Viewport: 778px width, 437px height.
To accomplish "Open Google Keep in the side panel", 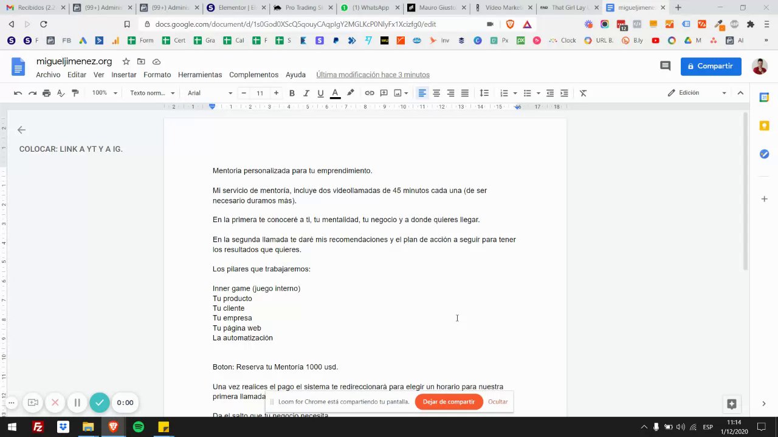I will click(x=764, y=126).
